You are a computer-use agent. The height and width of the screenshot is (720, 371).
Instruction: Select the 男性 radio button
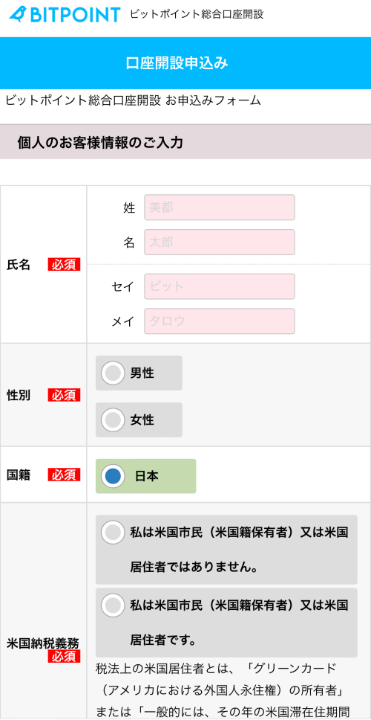(x=113, y=373)
